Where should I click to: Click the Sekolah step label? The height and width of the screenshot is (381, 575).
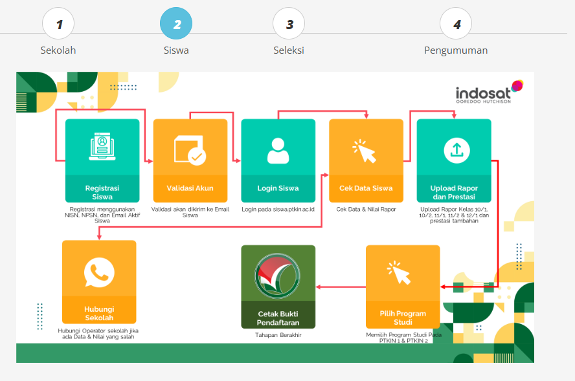pos(58,50)
